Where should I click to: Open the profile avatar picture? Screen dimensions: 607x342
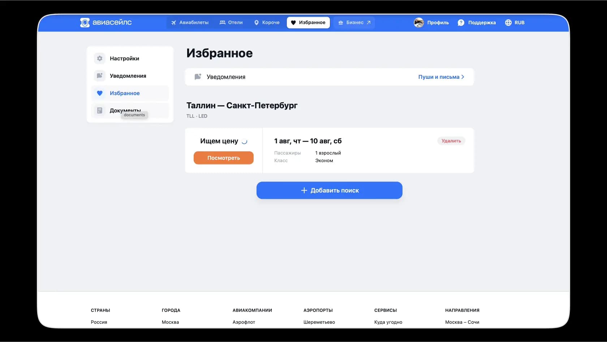pyautogui.click(x=419, y=22)
